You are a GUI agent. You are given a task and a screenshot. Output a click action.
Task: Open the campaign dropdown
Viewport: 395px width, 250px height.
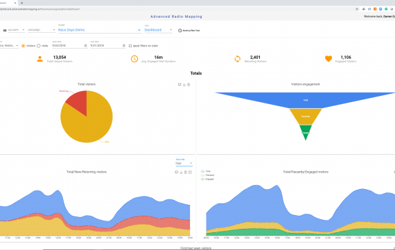41,30
